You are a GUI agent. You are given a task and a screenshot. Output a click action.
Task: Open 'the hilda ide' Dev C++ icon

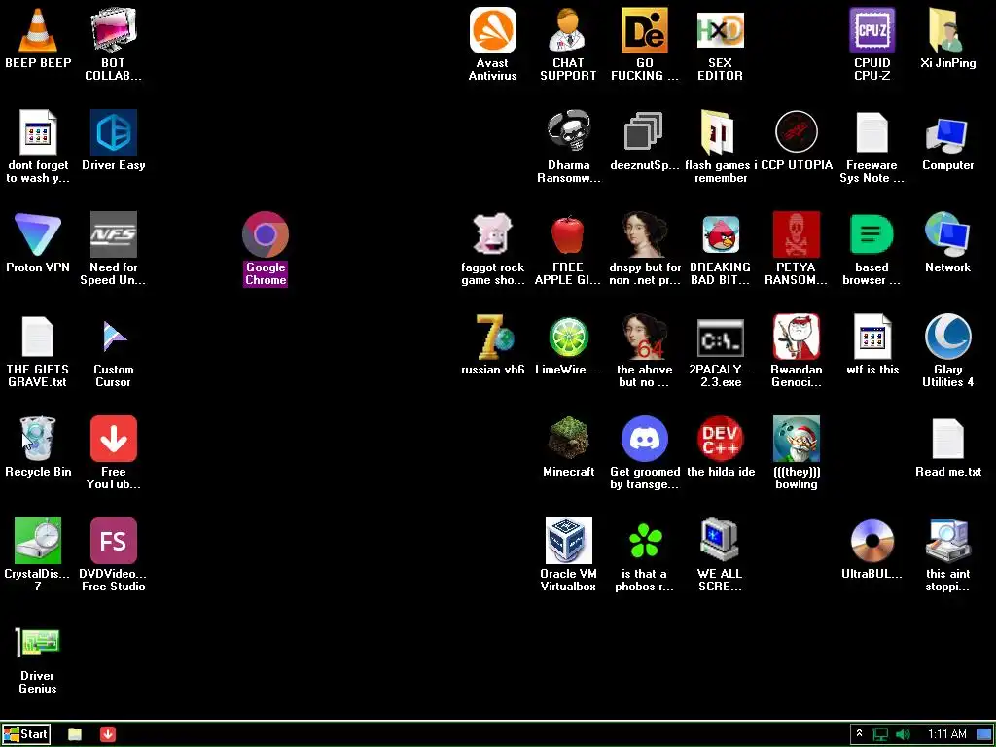point(720,439)
